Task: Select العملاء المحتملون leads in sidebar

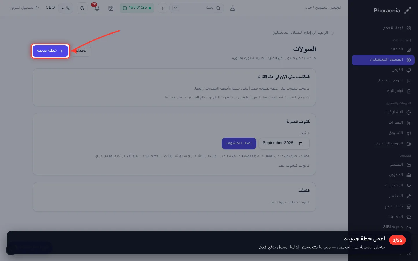Action: pos(383,60)
